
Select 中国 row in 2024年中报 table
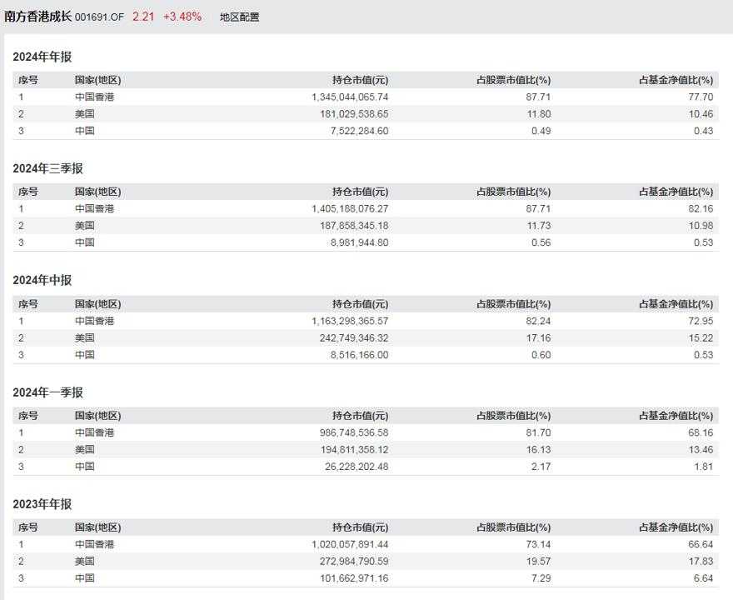coord(366,355)
